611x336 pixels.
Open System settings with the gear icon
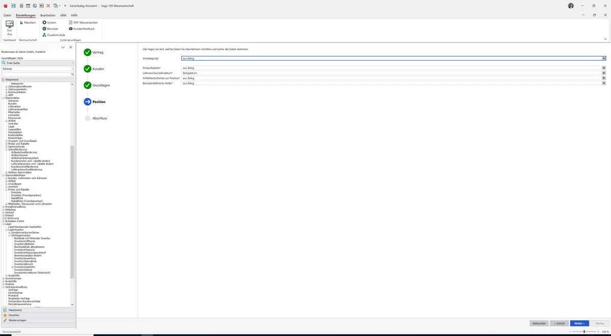49,22
